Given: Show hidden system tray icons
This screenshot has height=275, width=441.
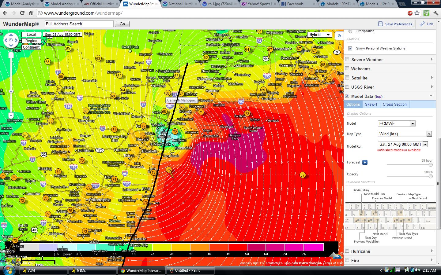Looking at the screenshot, I should pyautogui.click(x=381, y=270).
